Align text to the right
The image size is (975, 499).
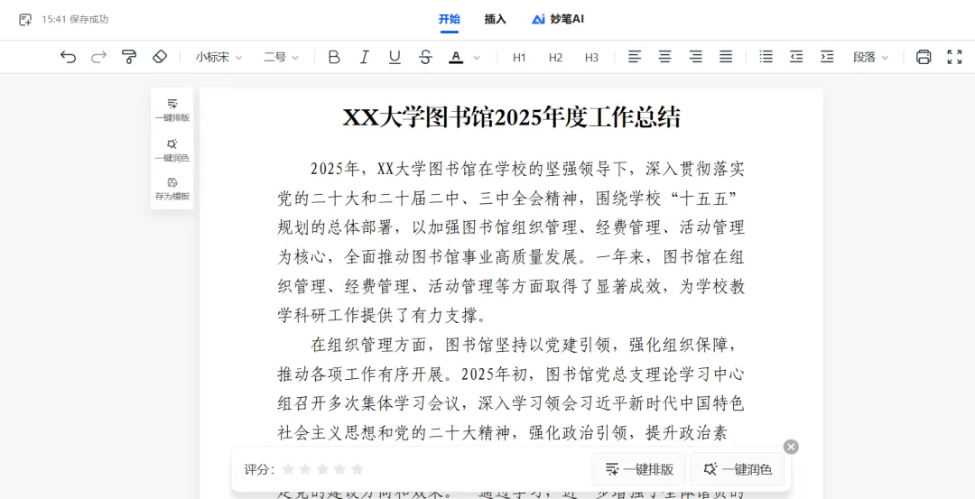point(696,57)
